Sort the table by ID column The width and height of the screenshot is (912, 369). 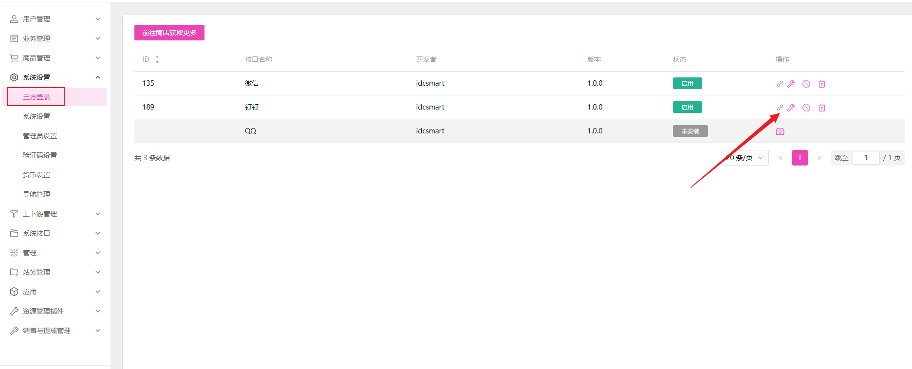tap(157, 59)
